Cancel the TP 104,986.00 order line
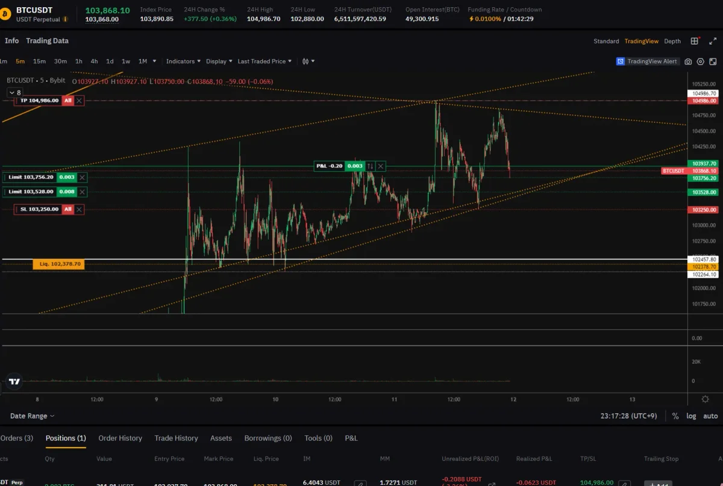Image resolution: width=723 pixels, height=486 pixels. point(80,101)
